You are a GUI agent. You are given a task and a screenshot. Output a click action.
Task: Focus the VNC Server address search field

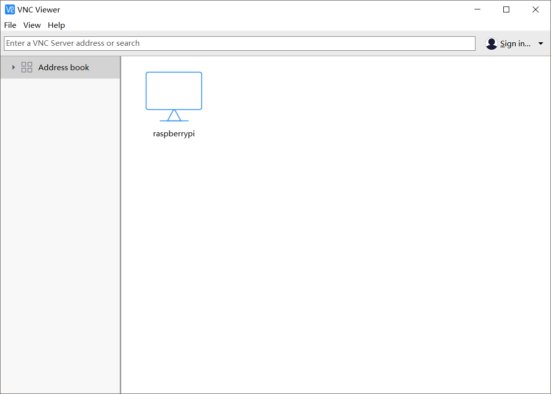pyautogui.click(x=239, y=43)
